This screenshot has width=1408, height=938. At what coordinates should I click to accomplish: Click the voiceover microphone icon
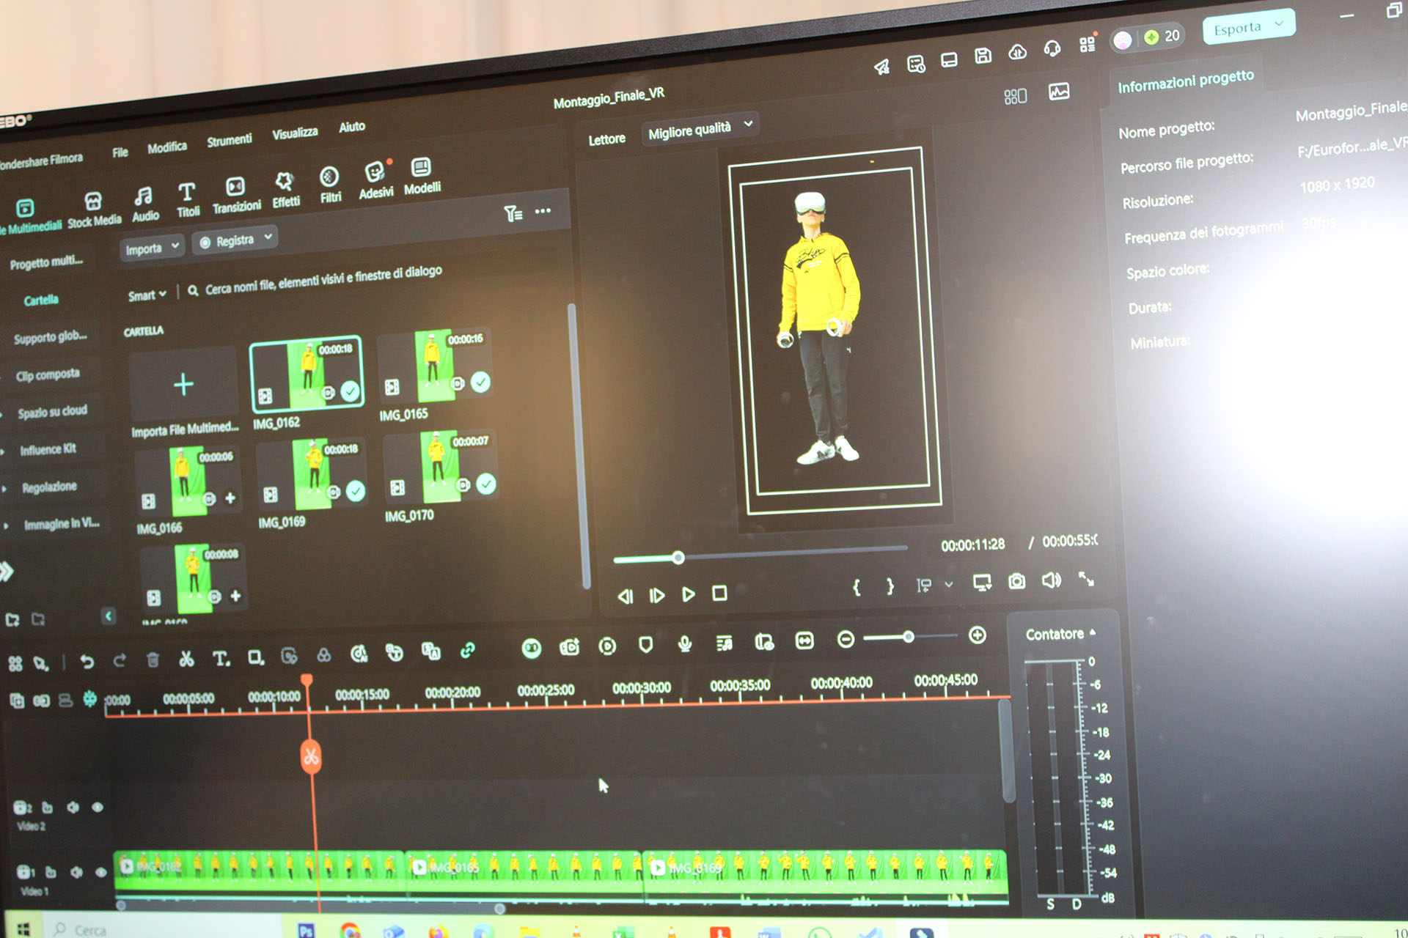click(685, 644)
